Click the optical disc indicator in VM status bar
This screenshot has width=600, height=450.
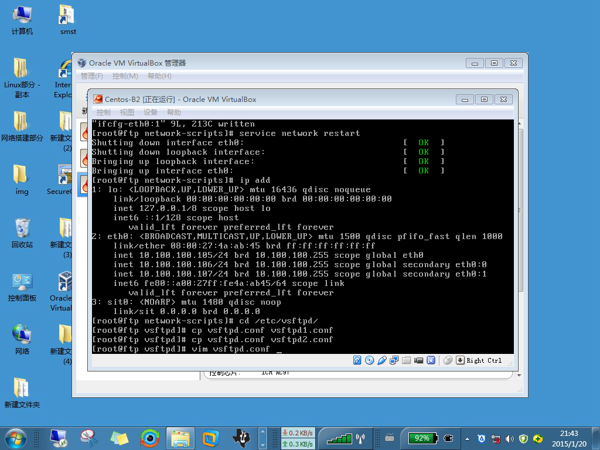click(369, 360)
